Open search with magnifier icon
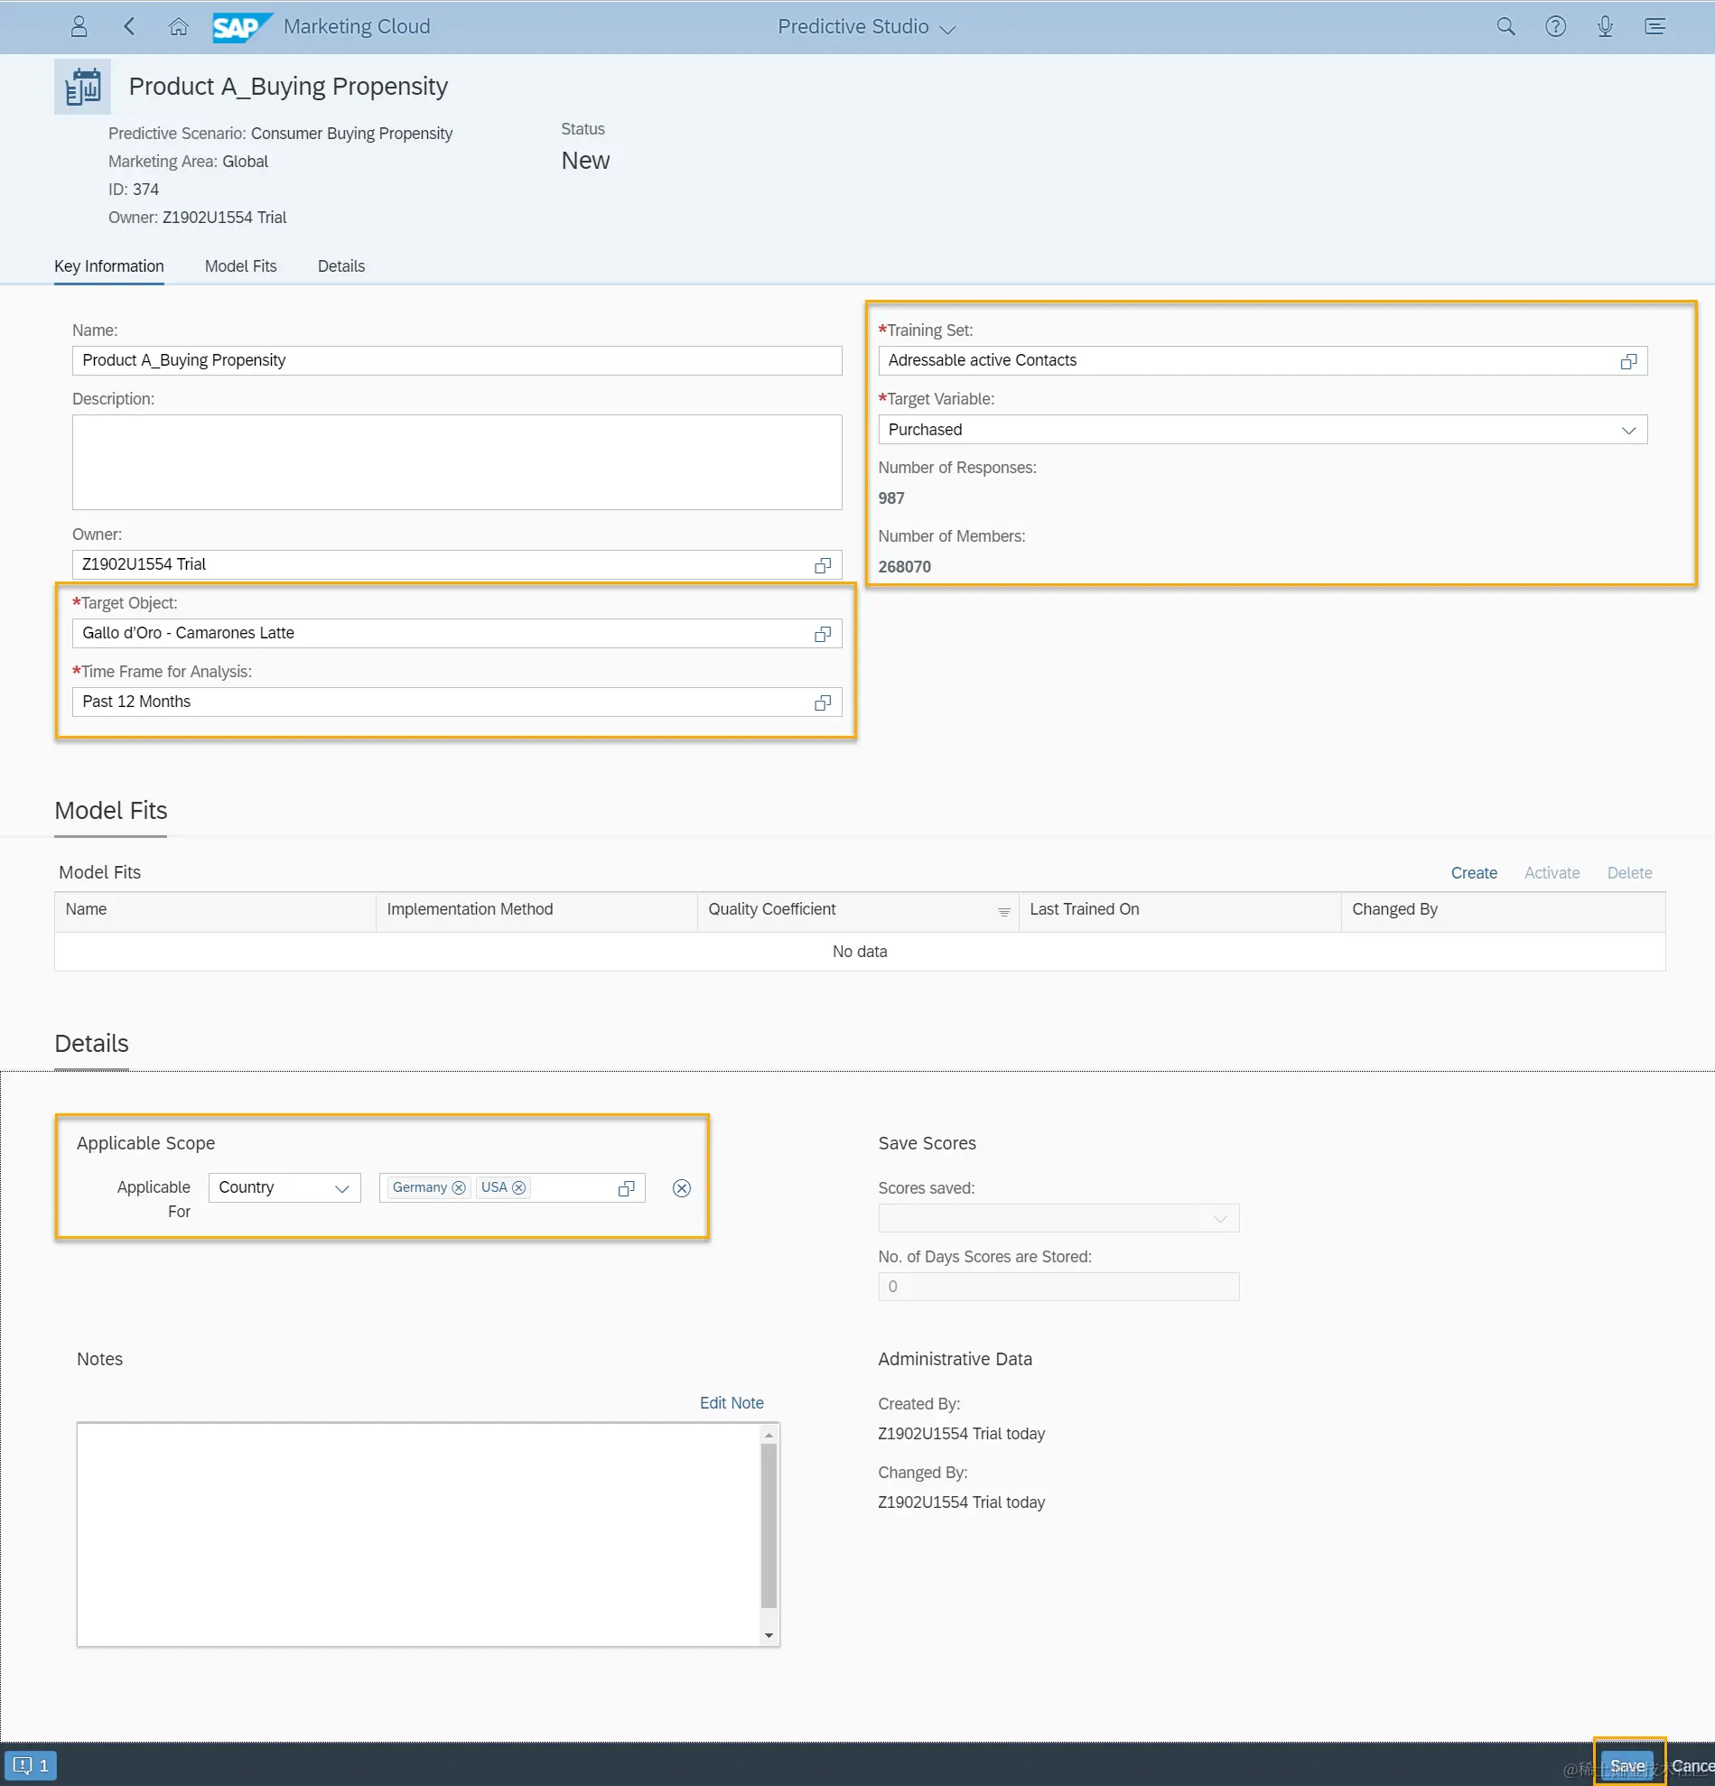 point(1506,26)
